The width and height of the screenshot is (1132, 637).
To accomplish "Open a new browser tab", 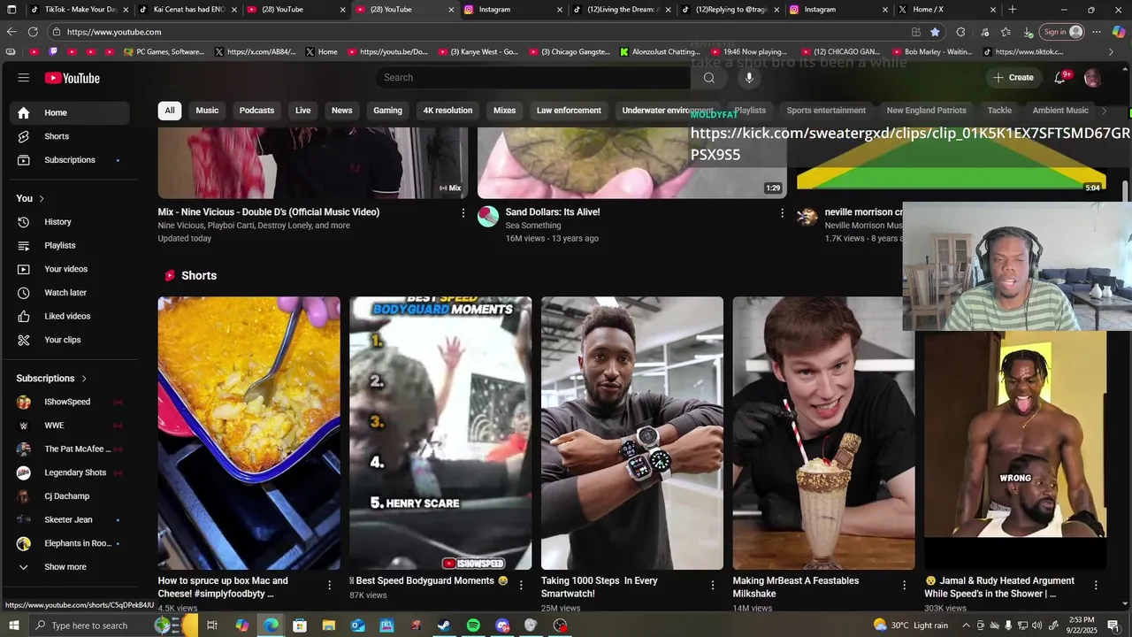I will (1013, 10).
